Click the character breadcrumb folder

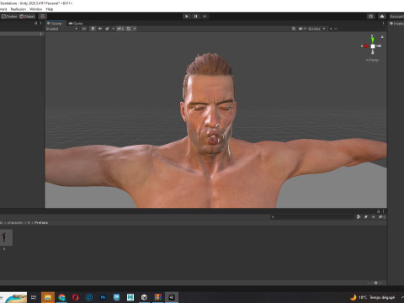click(15, 222)
